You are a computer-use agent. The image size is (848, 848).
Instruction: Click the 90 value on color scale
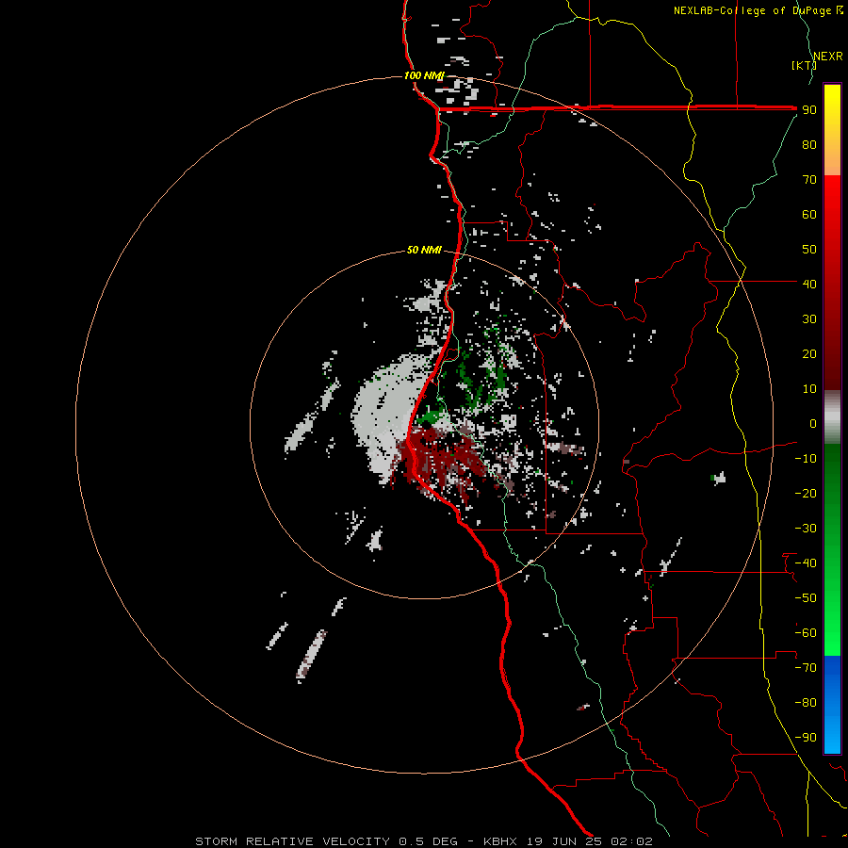tap(809, 110)
